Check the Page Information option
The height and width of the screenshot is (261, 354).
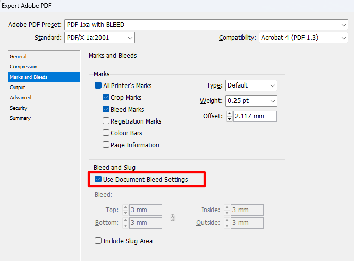click(x=106, y=145)
